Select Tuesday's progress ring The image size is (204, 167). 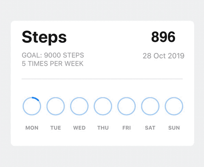point(56,106)
